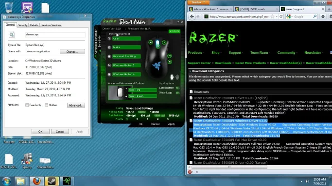332x186 pixels.
Task: Switch to the [BSOD] BSOD crash tab
Action: [257, 9]
